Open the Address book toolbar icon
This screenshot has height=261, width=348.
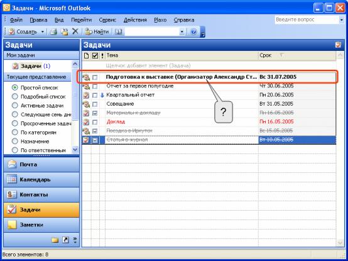coord(118,32)
